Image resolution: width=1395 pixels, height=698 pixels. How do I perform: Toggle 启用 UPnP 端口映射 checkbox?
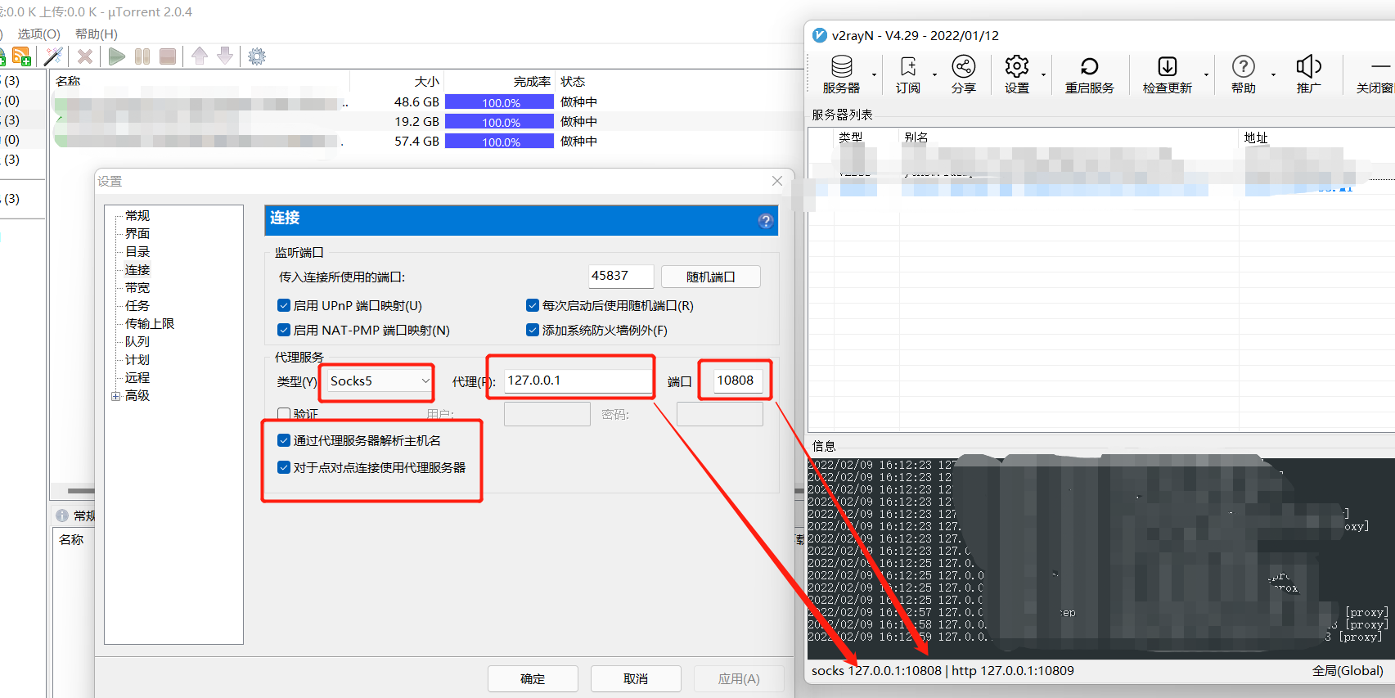pyautogui.click(x=284, y=305)
